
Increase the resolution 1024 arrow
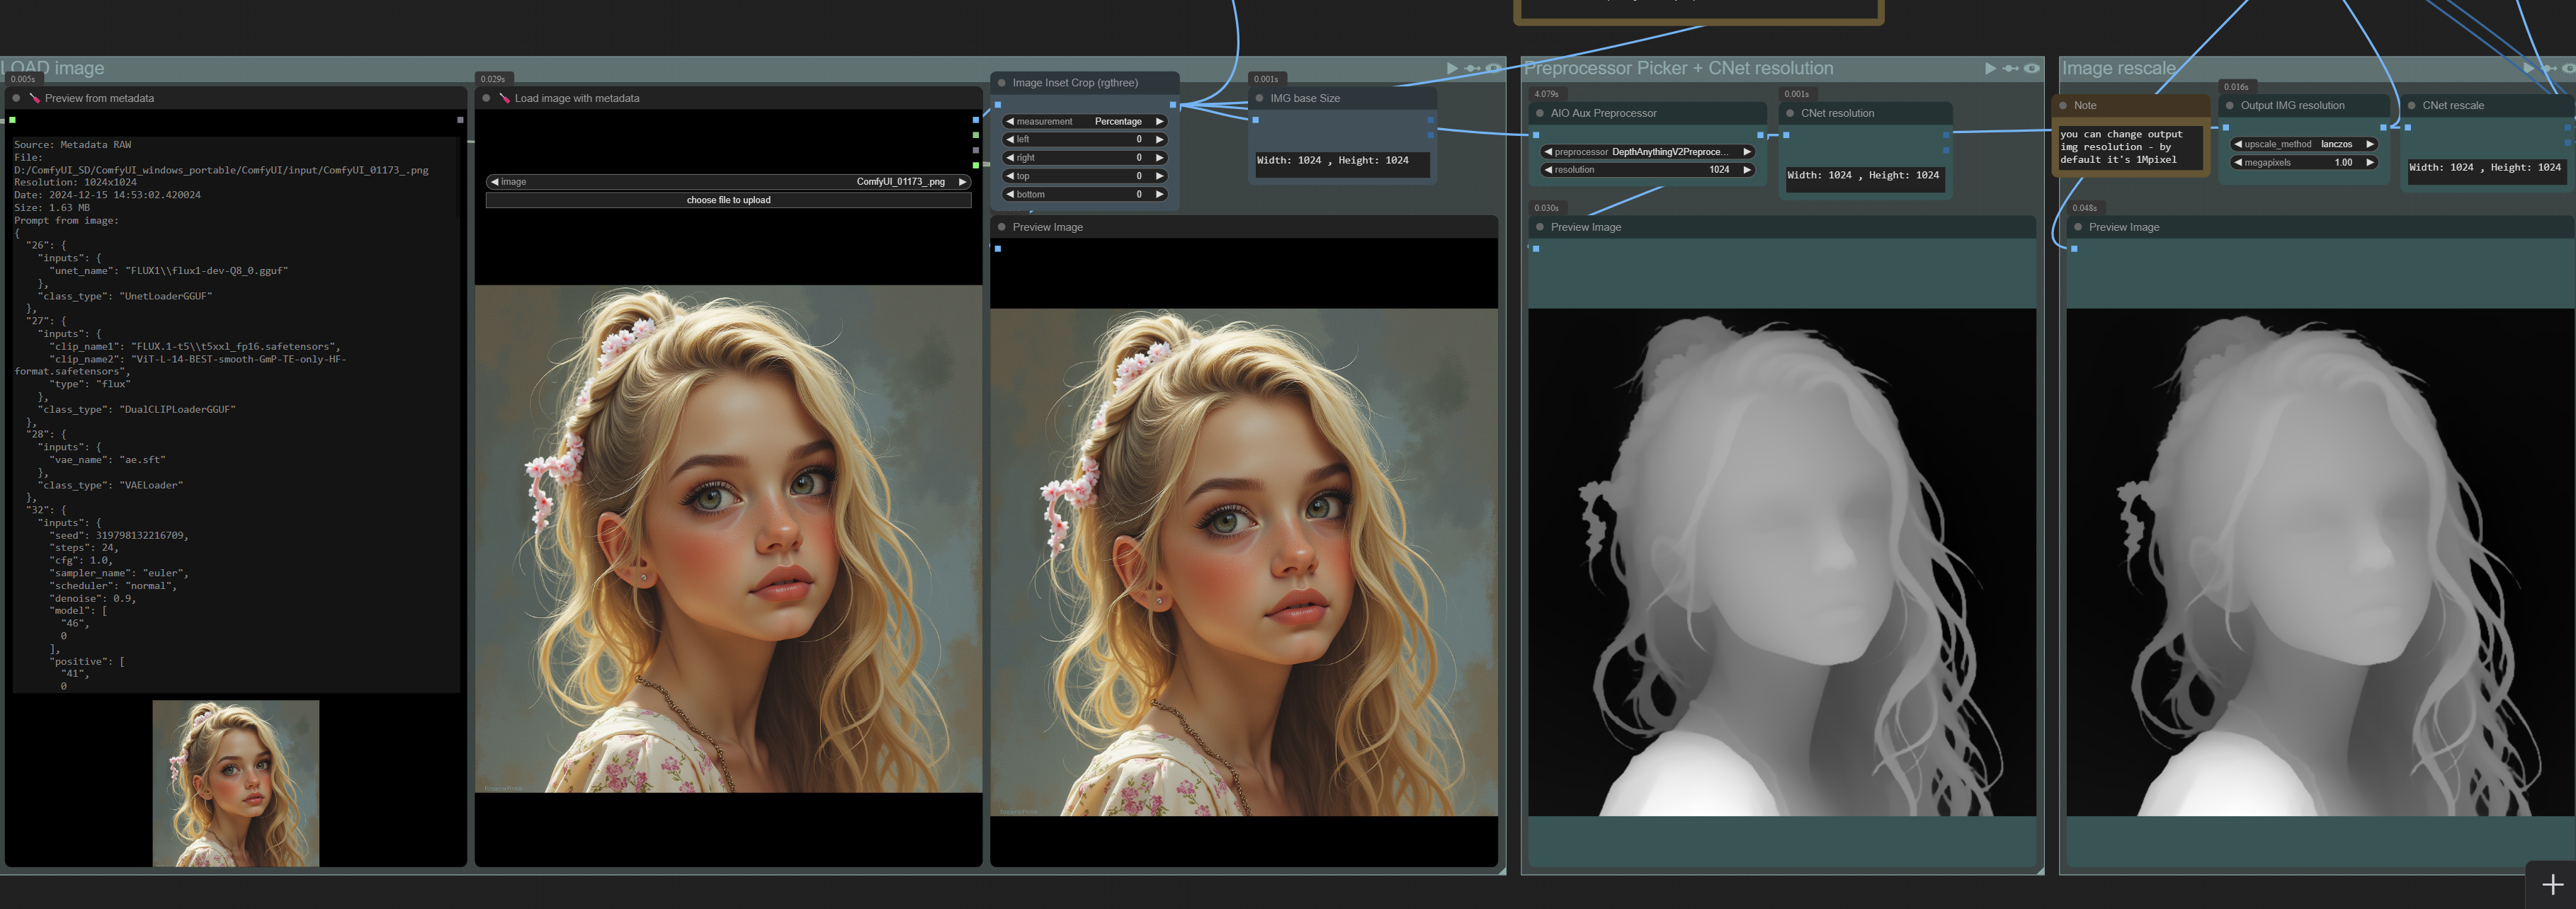(1747, 170)
